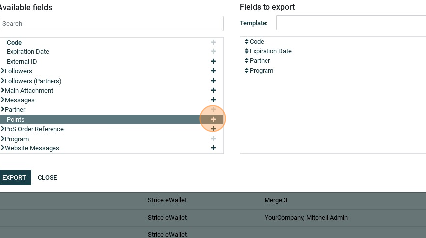Expand the Partner subfields
Image resolution: width=426 pixels, height=238 pixels.
click(3, 110)
